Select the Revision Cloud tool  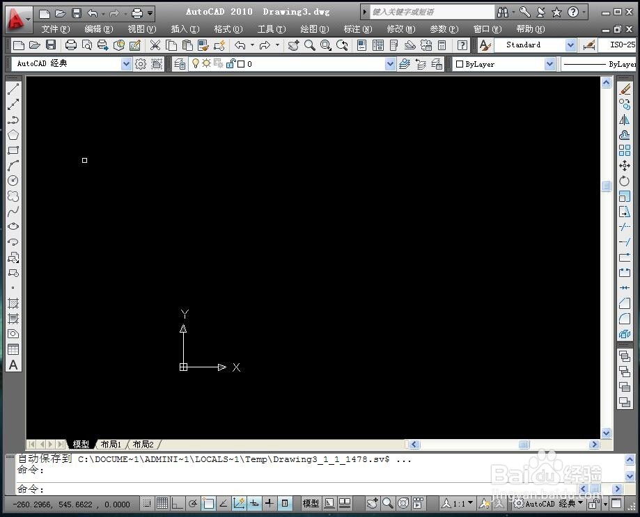pyautogui.click(x=13, y=196)
